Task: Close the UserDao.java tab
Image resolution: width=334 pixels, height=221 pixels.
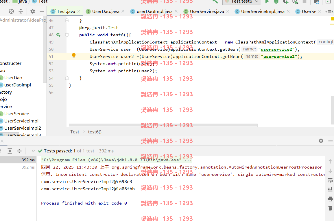Action: point(123,11)
